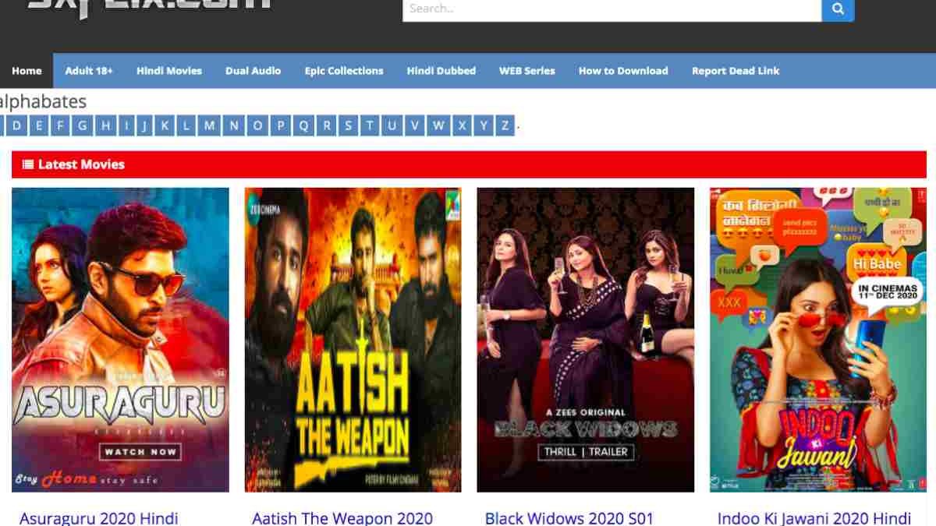This screenshot has height=526, width=936.
Task: Filter movies by letter V
Action: [415, 125]
